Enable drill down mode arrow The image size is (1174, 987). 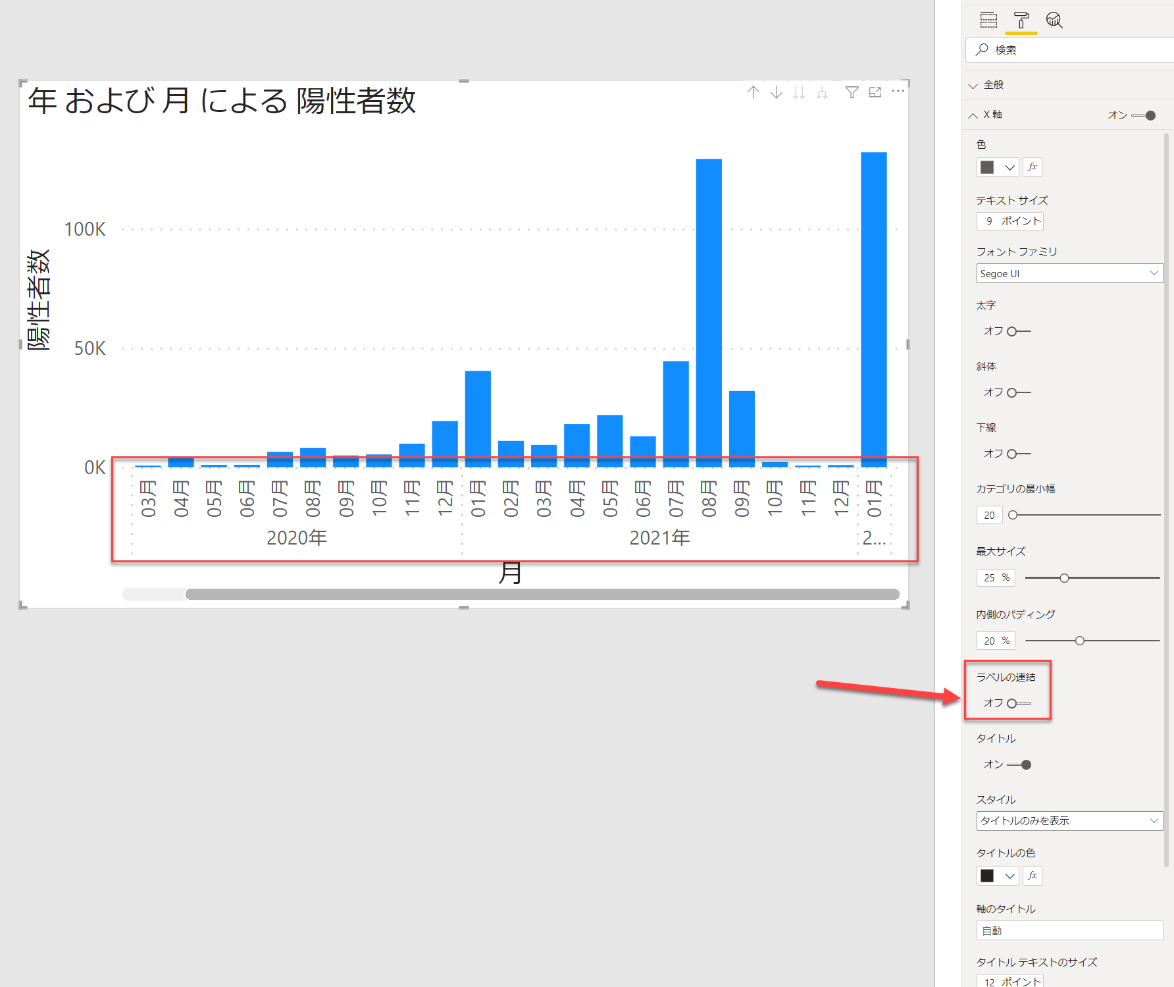pos(777,92)
